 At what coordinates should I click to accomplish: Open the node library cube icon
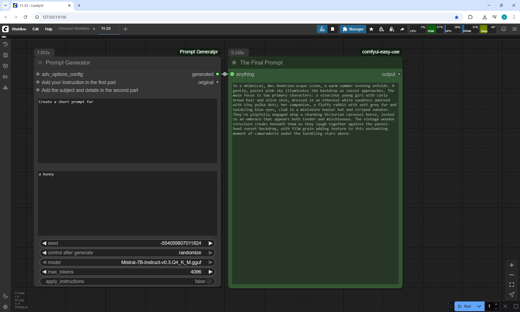point(5,66)
